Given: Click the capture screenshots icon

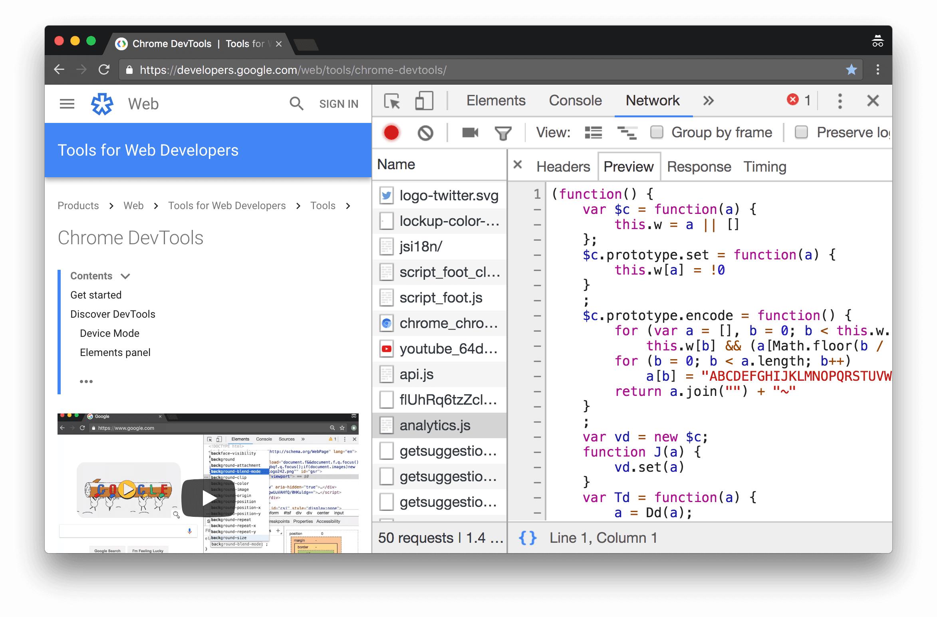Looking at the screenshot, I should point(470,132).
